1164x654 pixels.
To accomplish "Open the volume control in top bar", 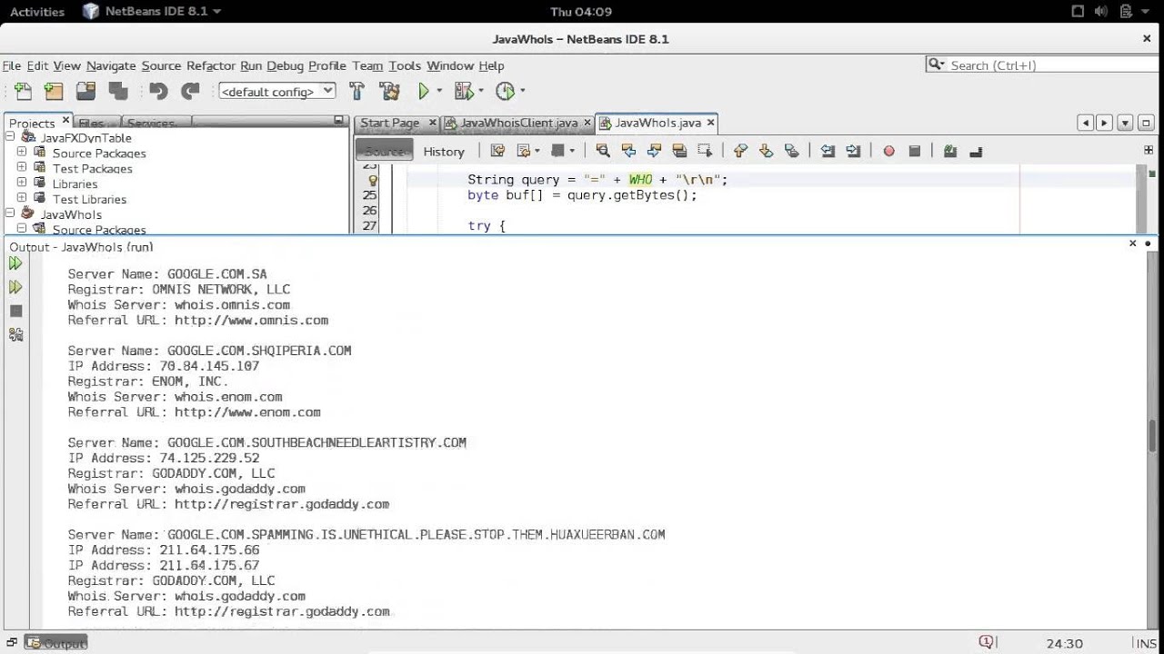I will tap(1101, 12).
